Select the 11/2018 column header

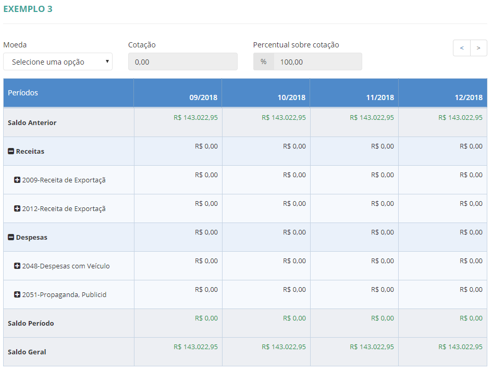[379, 97]
